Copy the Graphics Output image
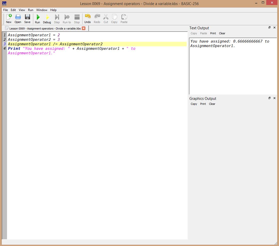This screenshot has height=246, width=279. coord(194,104)
